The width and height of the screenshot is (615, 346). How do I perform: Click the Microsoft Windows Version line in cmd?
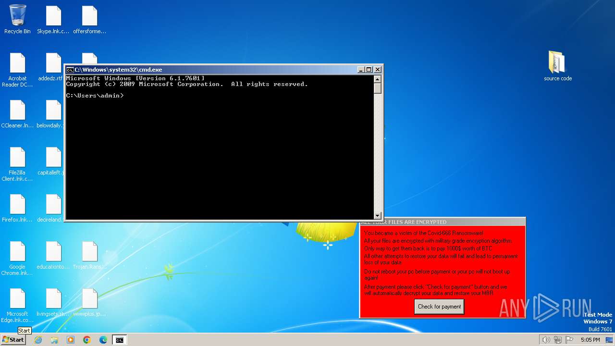tap(135, 78)
